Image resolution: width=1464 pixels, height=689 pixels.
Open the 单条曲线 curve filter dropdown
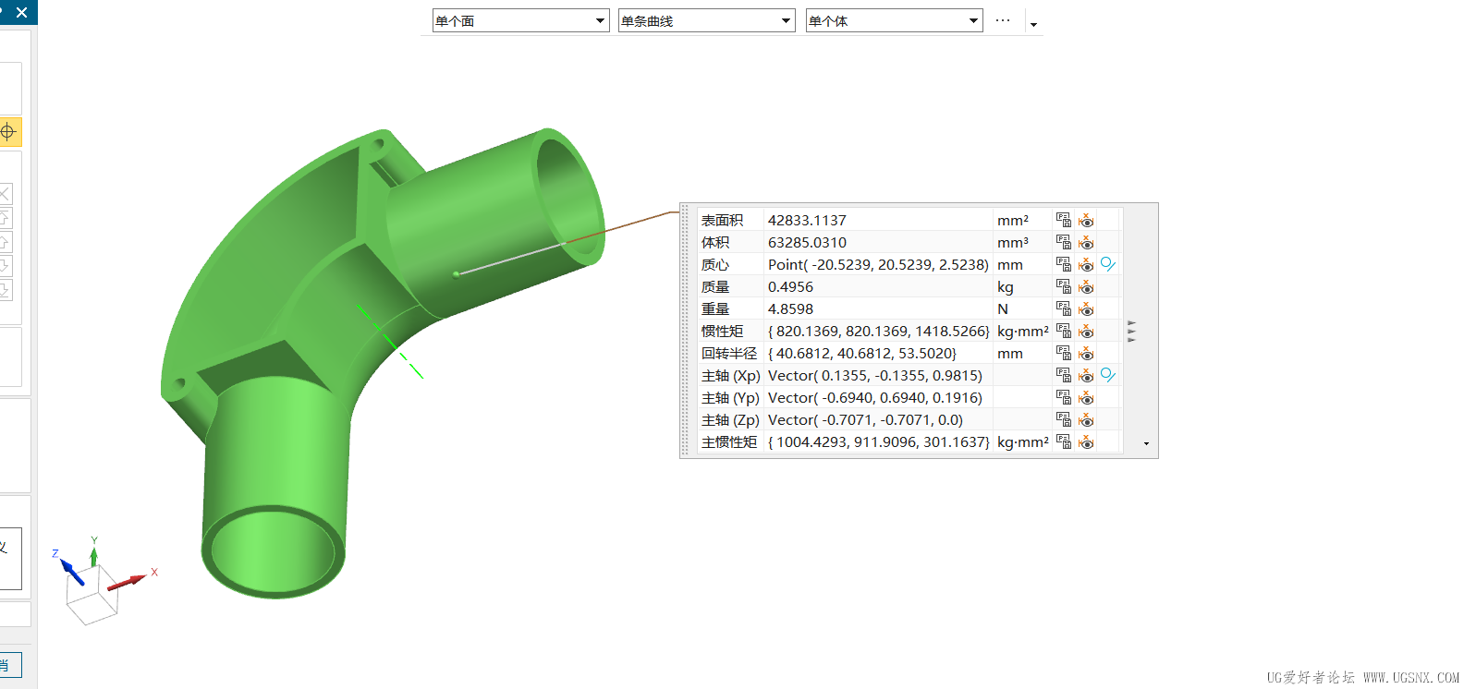tap(706, 20)
